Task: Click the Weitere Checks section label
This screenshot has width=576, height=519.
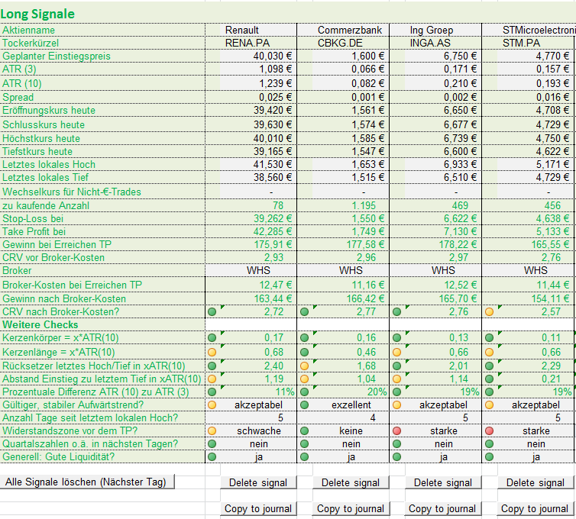Action: tap(40, 324)
